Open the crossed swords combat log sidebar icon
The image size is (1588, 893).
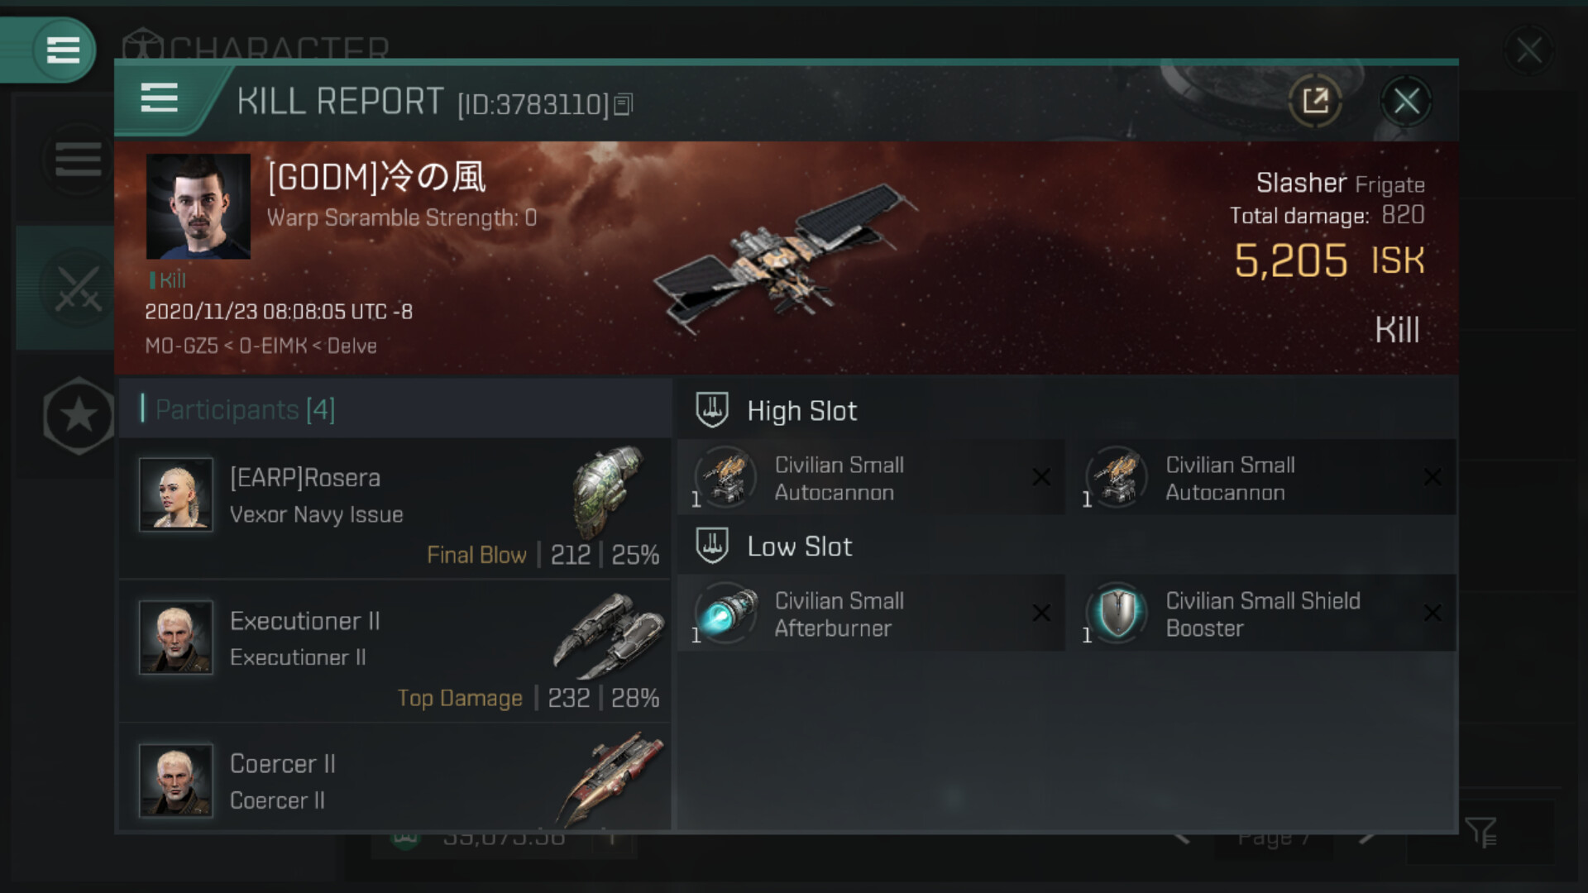coord(78,289)
